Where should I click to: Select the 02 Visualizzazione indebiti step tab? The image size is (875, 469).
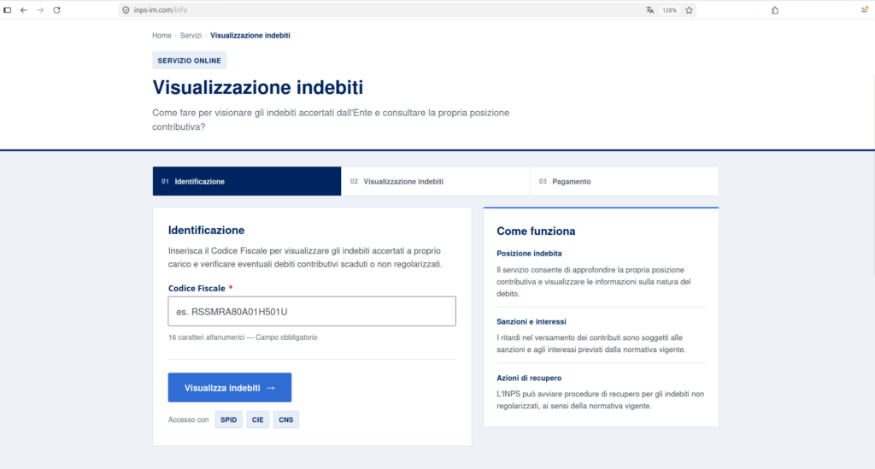coord(435,181)
